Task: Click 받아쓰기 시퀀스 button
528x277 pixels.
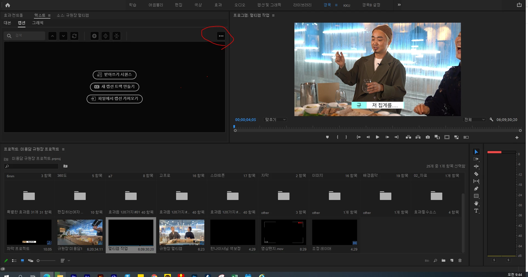Action: (x=114, y=75)
